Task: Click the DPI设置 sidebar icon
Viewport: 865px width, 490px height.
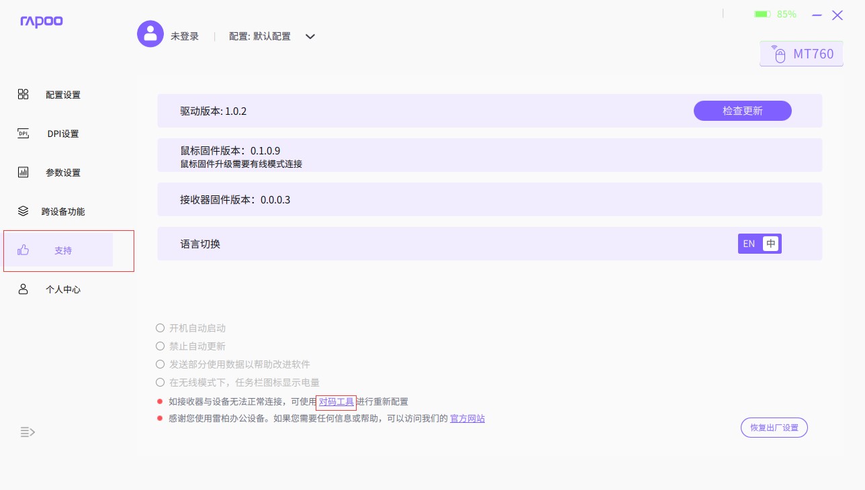Action: 23,134
